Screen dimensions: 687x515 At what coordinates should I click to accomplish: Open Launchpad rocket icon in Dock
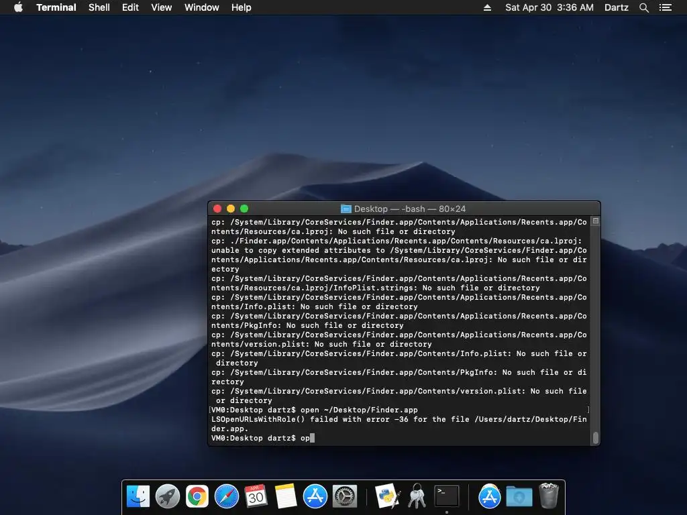coord(168,497)
